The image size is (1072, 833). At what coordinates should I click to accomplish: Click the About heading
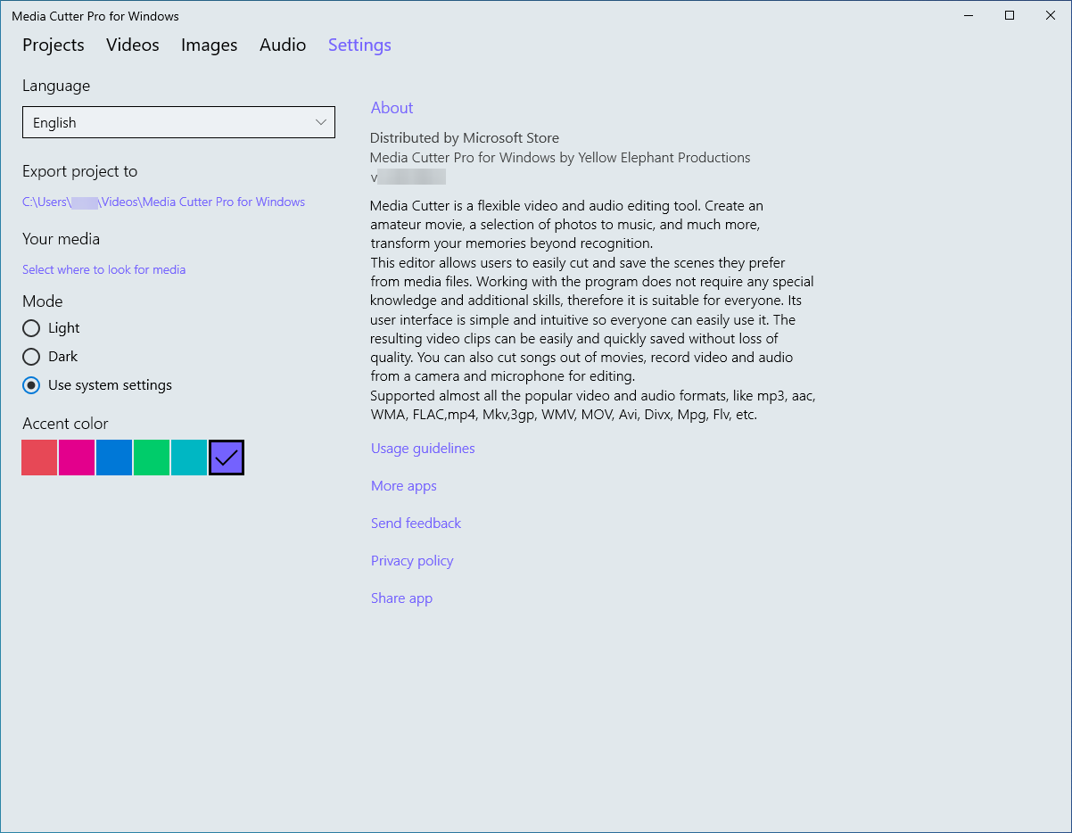(392, 108)
